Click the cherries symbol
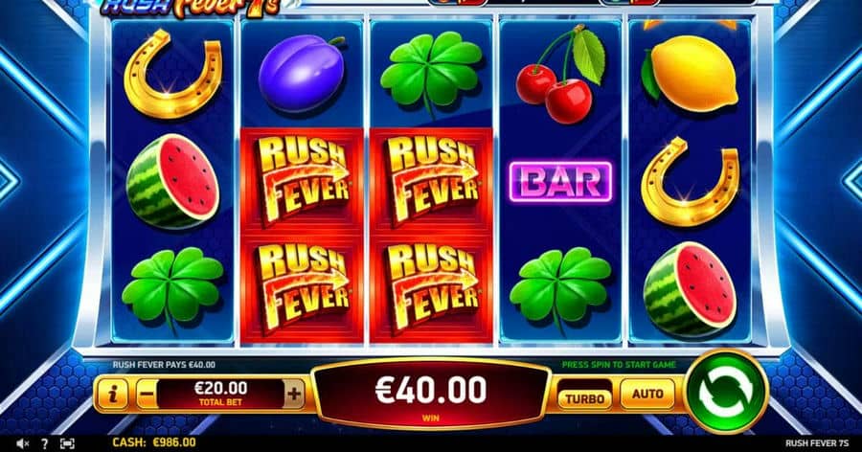Screen dimensions: 862x452 560,75
